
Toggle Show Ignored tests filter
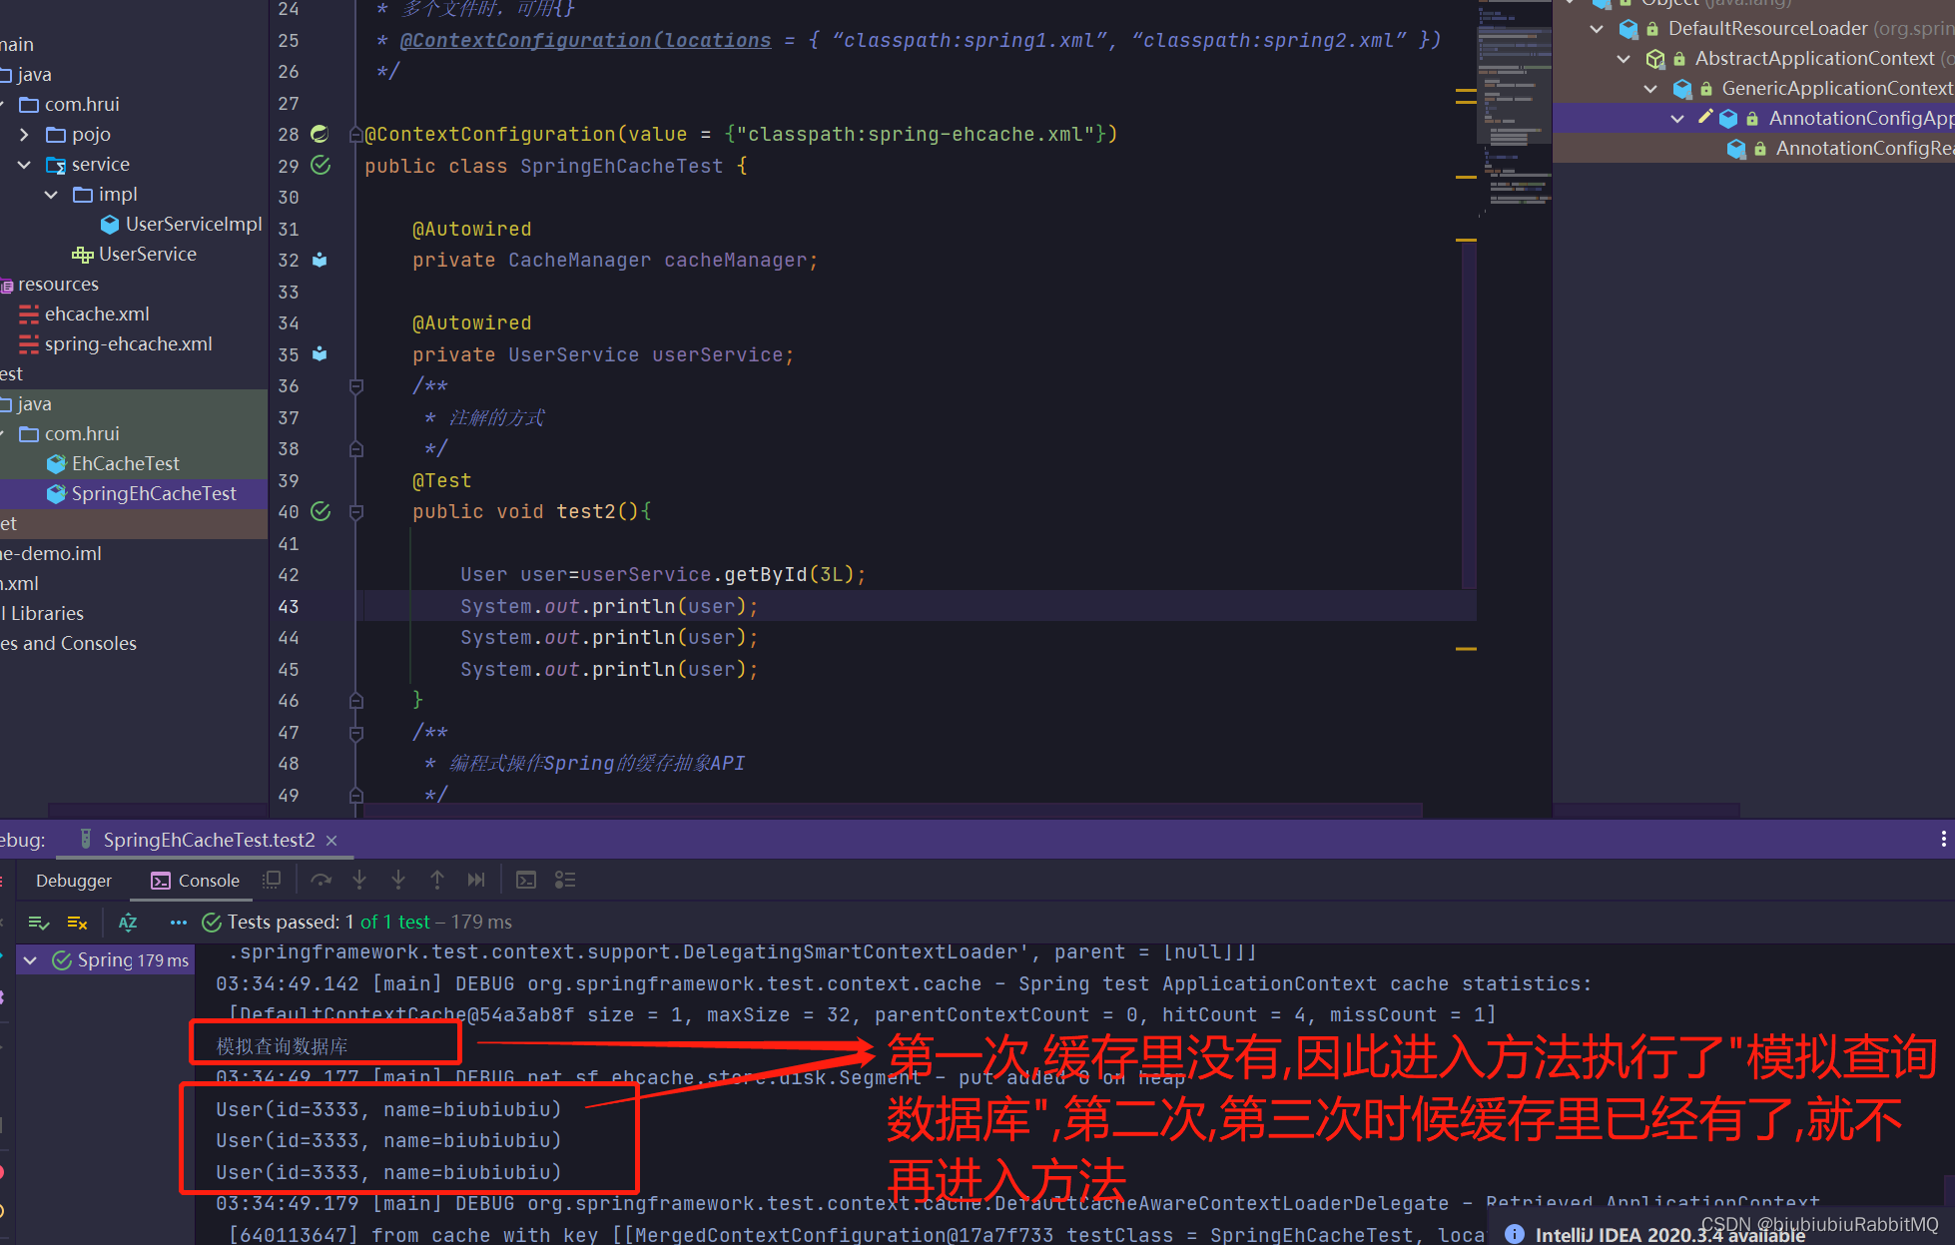[x=77, y=922]
